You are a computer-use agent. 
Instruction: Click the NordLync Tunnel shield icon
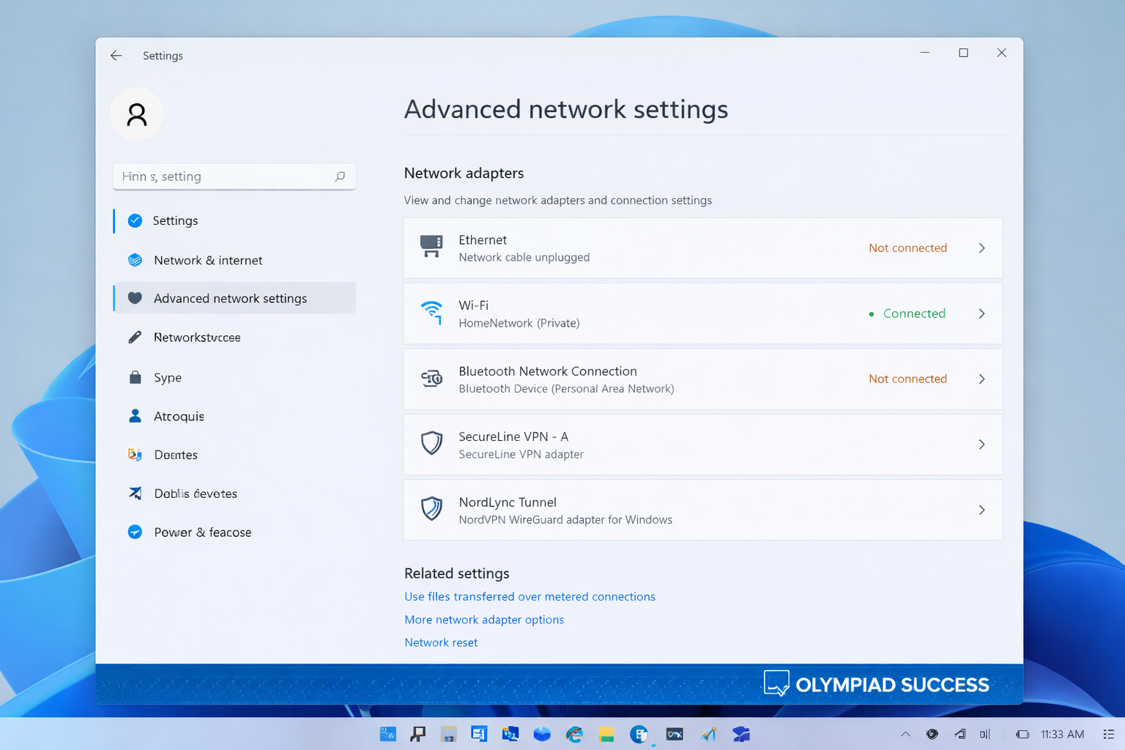pos(431,509)
